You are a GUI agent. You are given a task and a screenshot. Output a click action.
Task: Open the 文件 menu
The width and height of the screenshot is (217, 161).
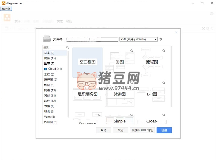pos(17,21)
